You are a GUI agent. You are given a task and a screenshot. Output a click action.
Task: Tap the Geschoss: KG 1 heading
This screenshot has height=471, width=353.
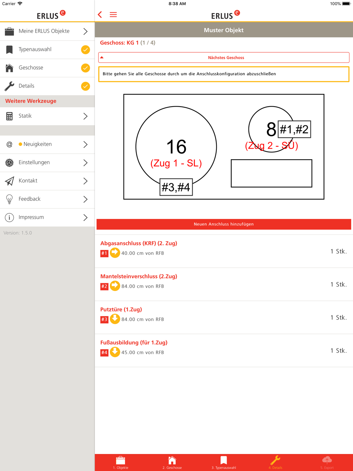tap(127, 43)
